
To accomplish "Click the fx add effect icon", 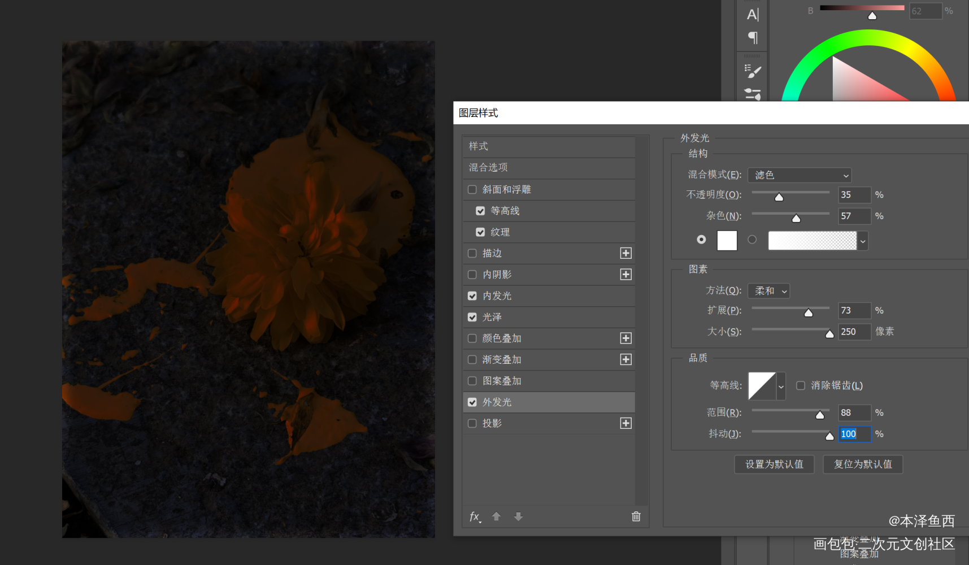I will click(475, 516).
